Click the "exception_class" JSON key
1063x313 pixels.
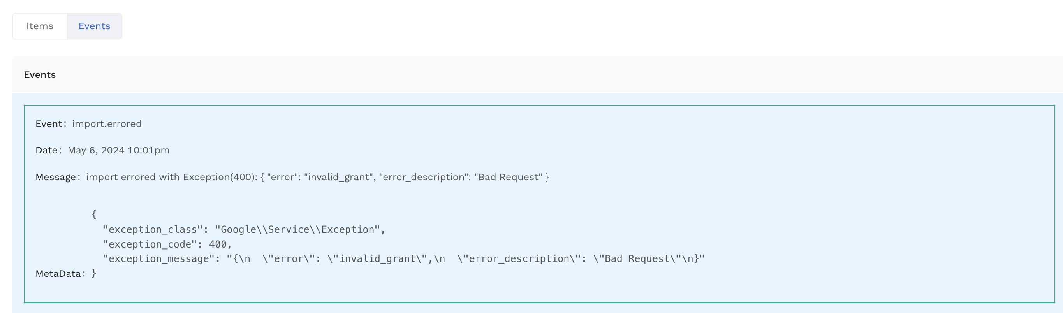coord(152,229)
